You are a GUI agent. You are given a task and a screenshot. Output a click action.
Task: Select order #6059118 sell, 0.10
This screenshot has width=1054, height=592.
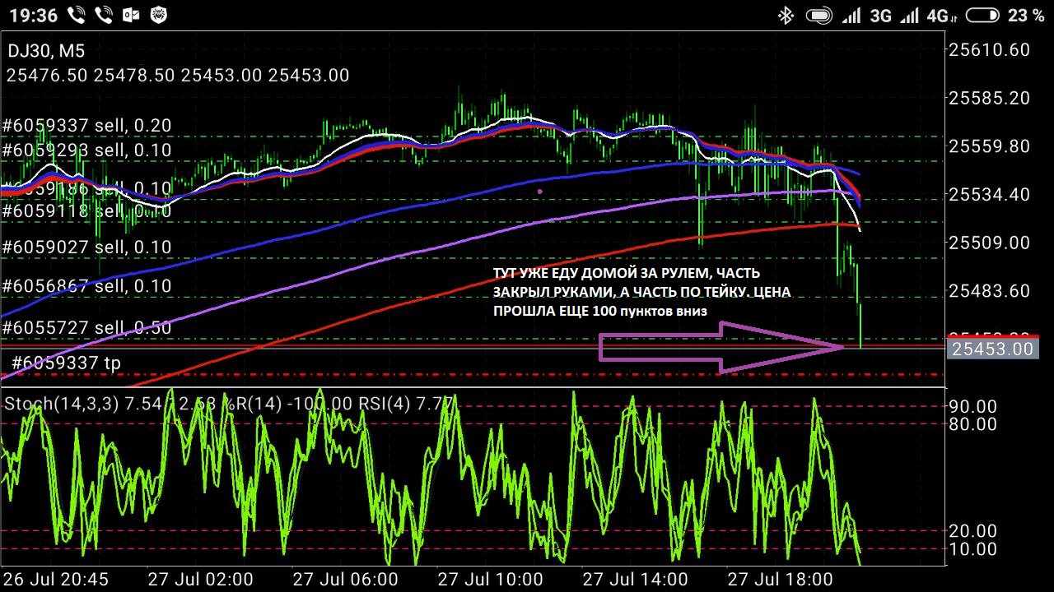[86, 211]
